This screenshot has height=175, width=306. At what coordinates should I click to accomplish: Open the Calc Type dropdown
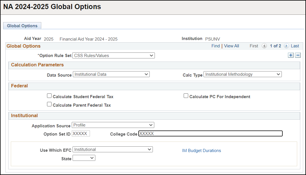[278, 74]
